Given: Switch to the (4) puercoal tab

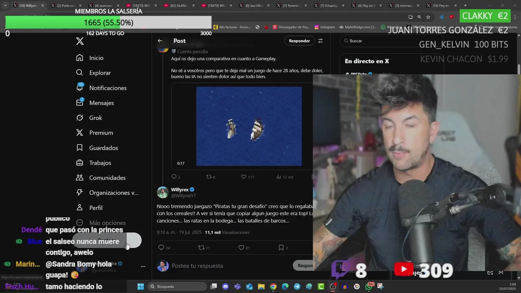Looking at the screenshot, I should 103,6.
